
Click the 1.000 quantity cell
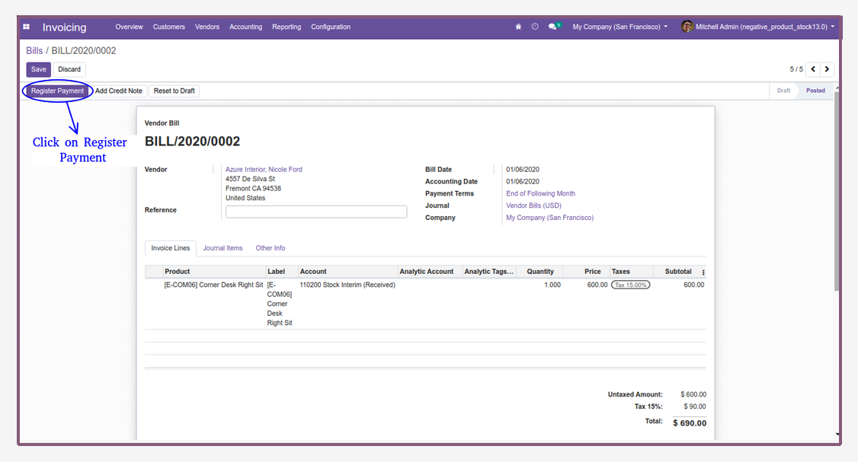[x=552, y=285]
